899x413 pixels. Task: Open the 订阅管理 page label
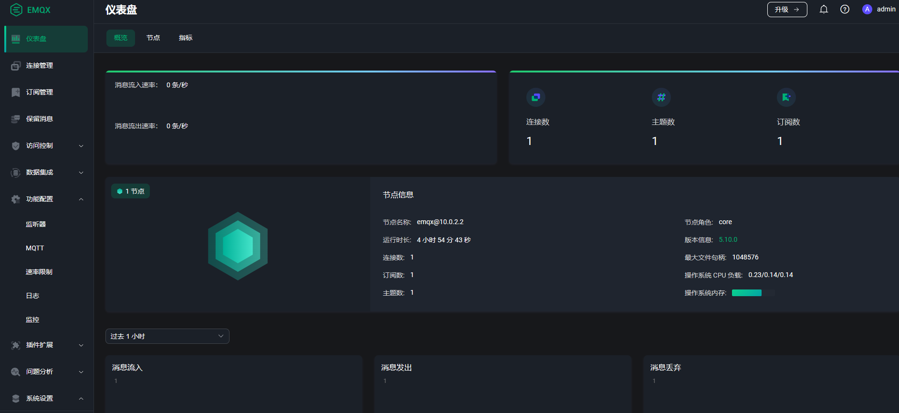[40, 93]
